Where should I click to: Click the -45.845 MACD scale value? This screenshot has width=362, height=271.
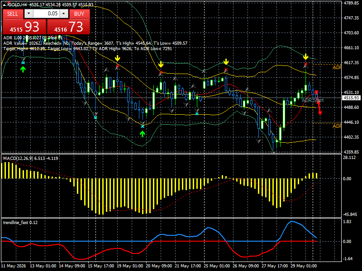(x=350, y=215)
